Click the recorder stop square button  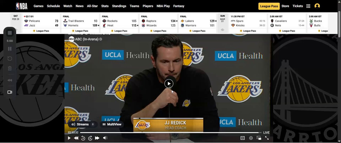tap(10, 33)
